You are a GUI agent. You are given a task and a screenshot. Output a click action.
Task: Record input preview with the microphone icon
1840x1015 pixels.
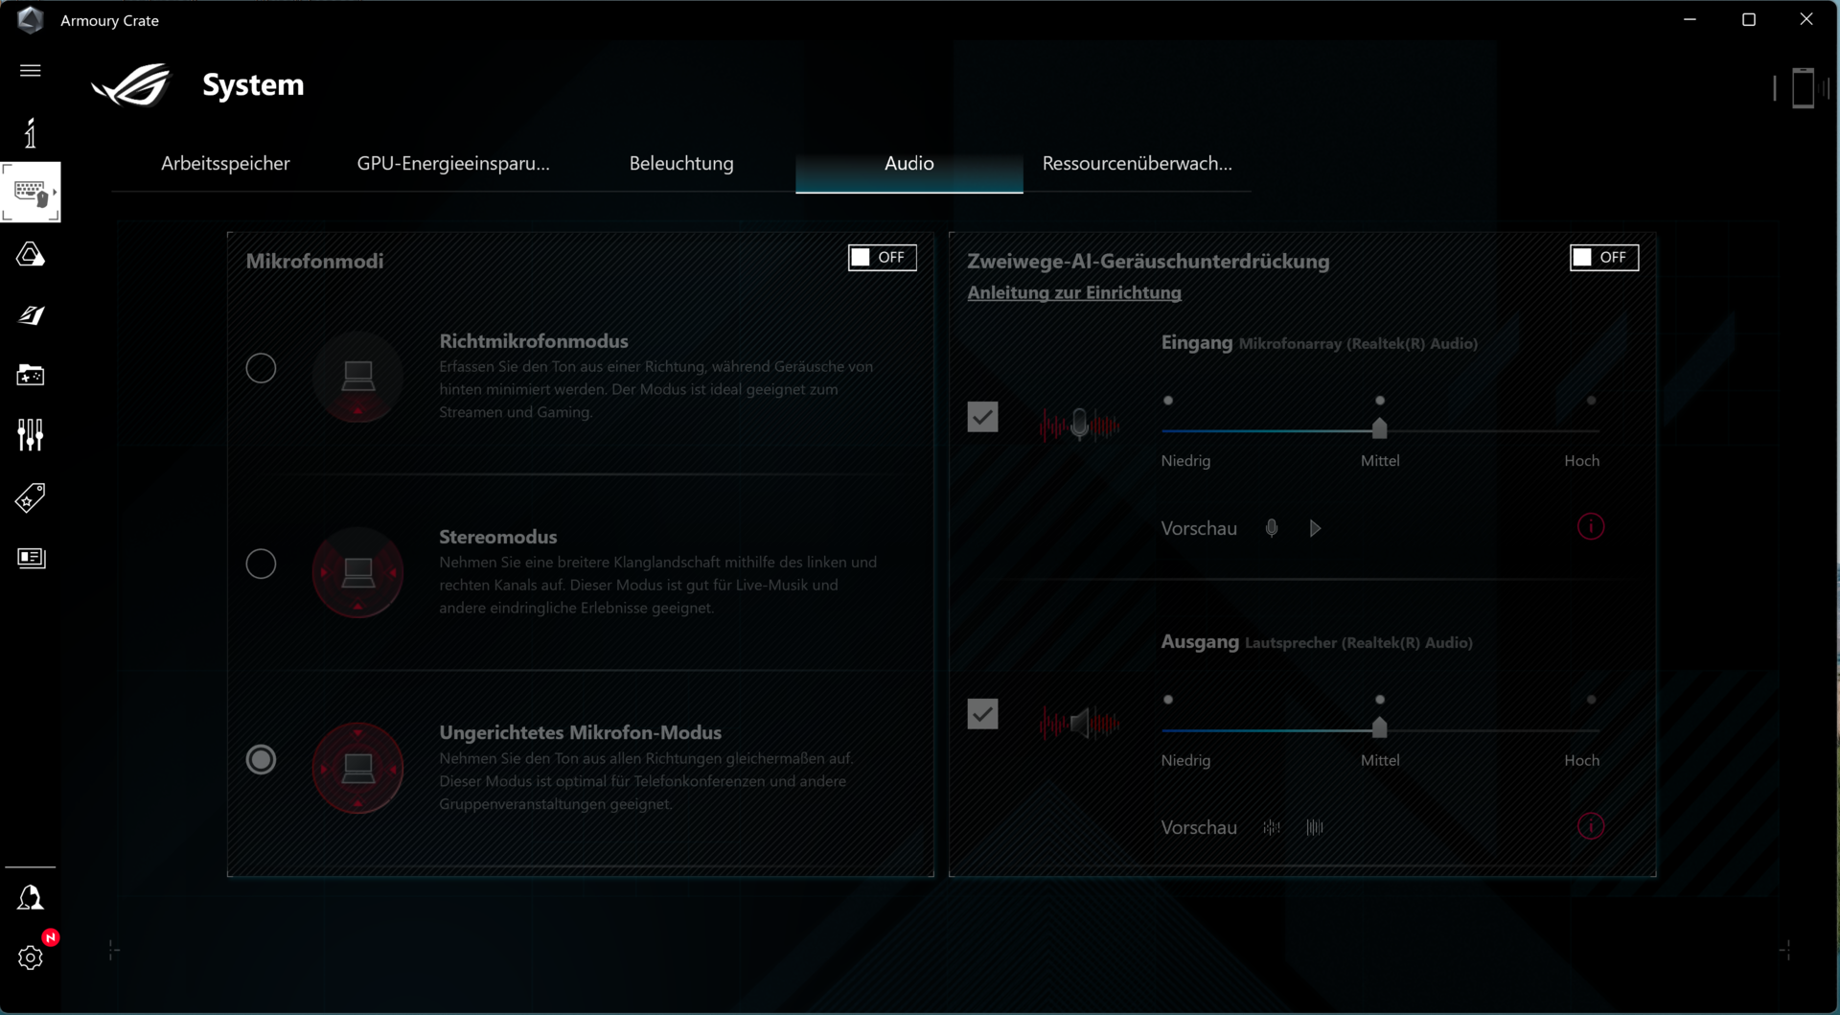(x=1272, y=528)
